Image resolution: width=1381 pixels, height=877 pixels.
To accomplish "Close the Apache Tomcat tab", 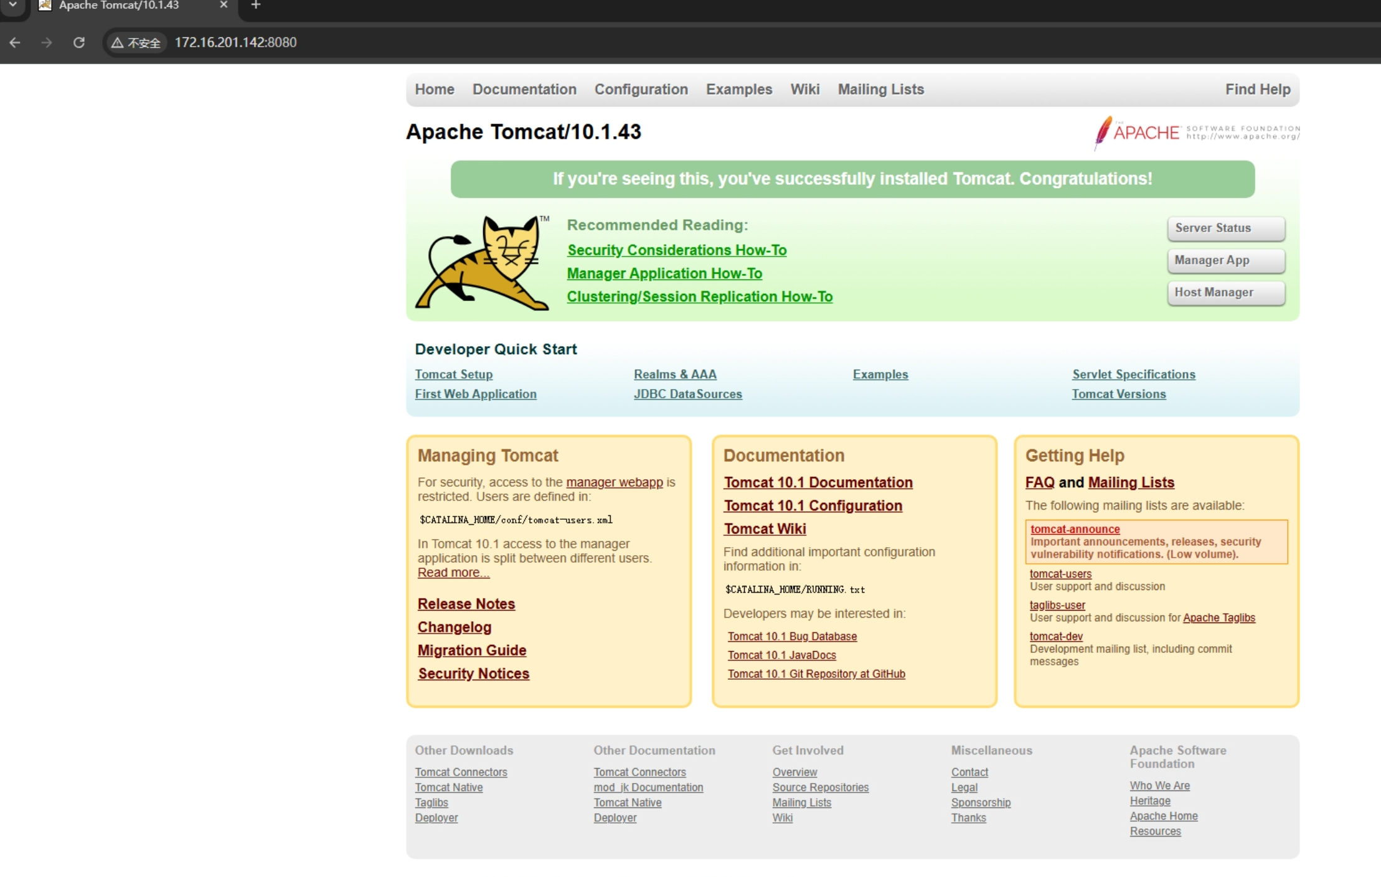I will click(x=224, y=5).
